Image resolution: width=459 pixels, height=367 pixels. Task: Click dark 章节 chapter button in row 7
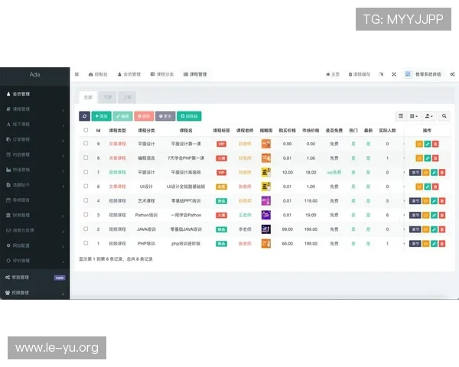(x=415, y=172)
